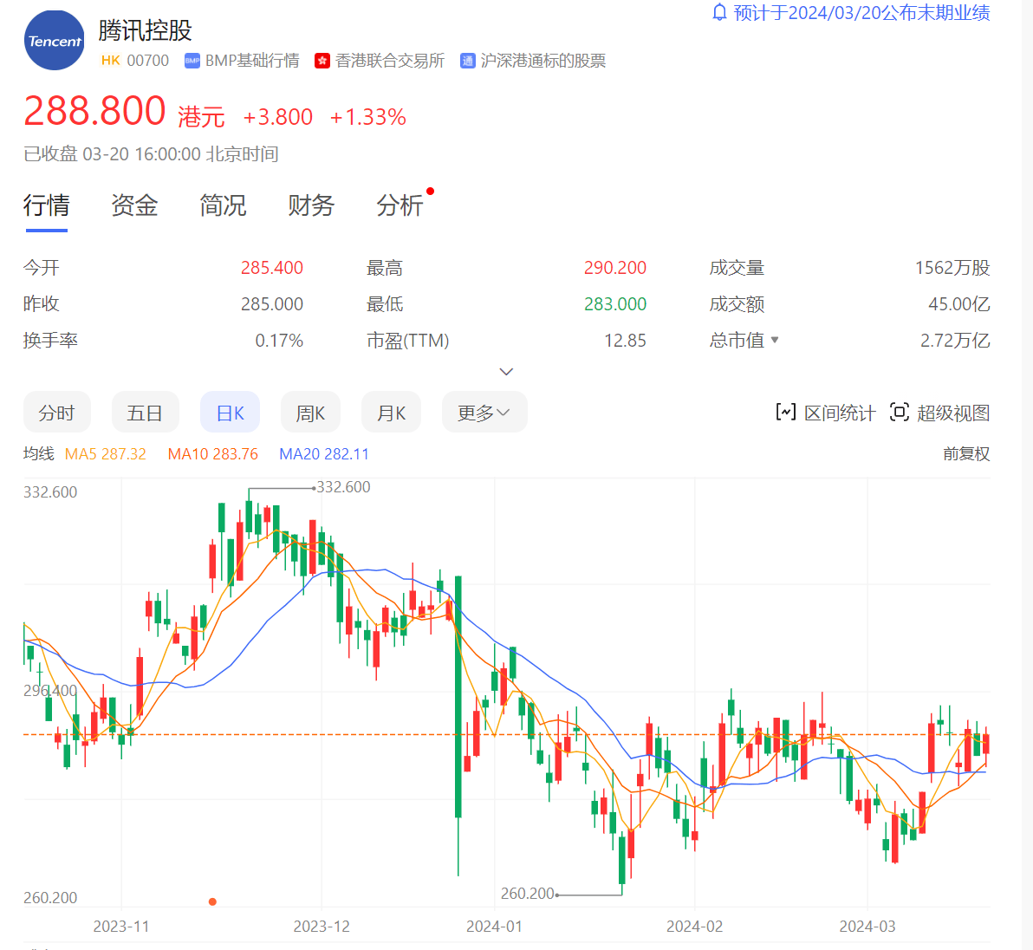Click the orange event dot on chart axis
This screenshot has width=1033, height=950.
(x=212, y=902)
